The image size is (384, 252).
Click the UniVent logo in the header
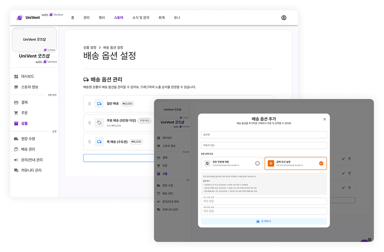pos(28,17)
